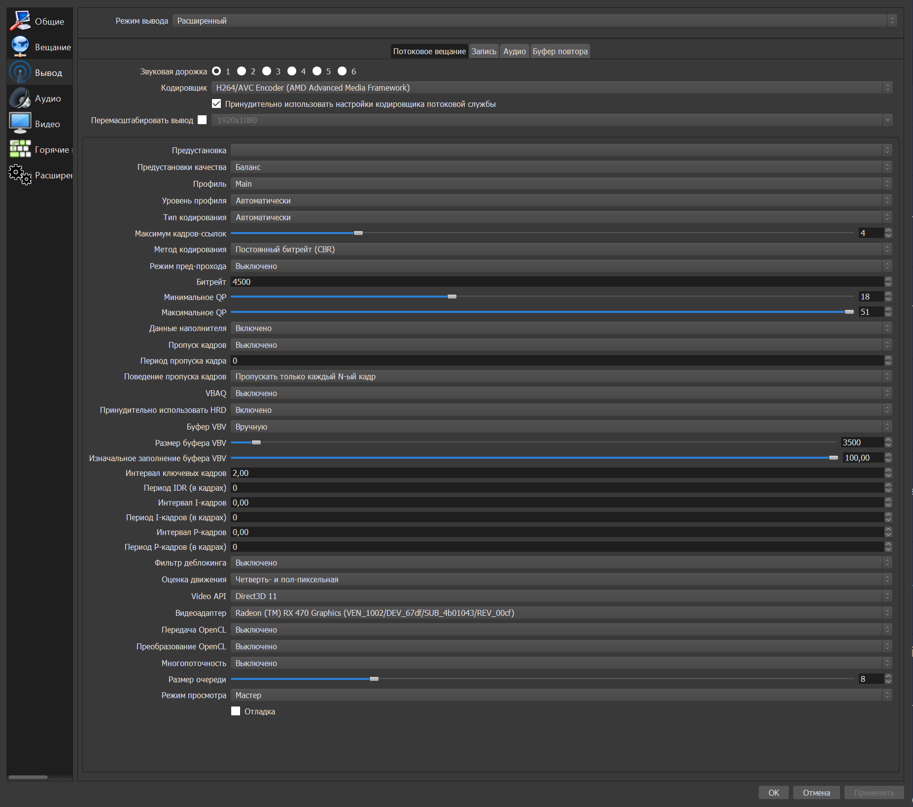Toggle the Отладка checkbox
This screenshot has height=807, width=913.
(x=236, y=711)
